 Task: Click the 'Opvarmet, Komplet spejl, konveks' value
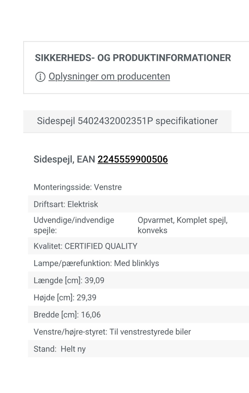[x=182, y=225]
